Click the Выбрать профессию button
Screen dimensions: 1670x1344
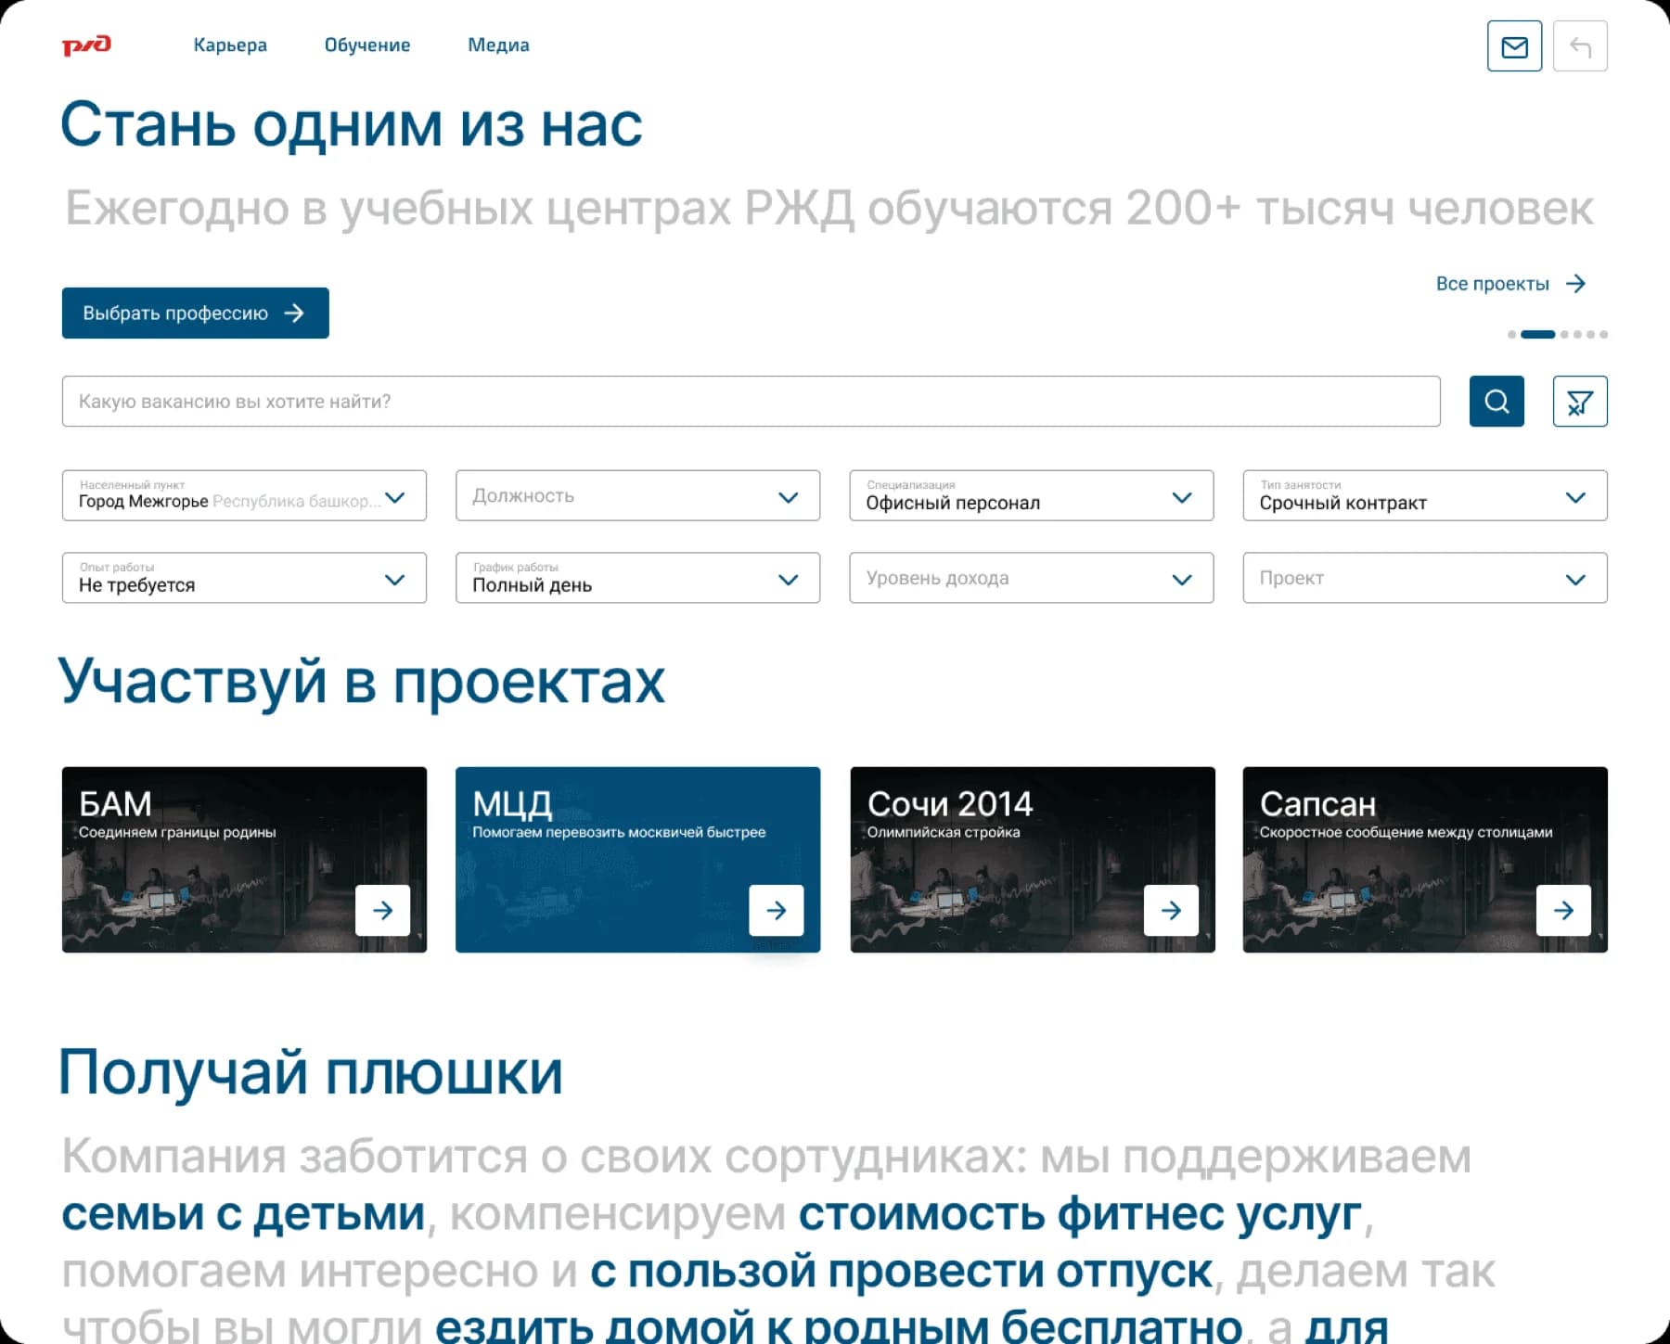tap(195, 314)
